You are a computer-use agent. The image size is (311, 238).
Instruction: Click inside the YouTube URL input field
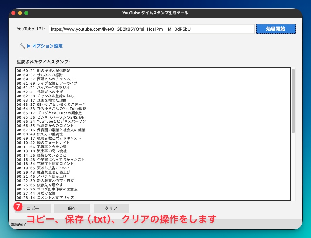point(151,29)
